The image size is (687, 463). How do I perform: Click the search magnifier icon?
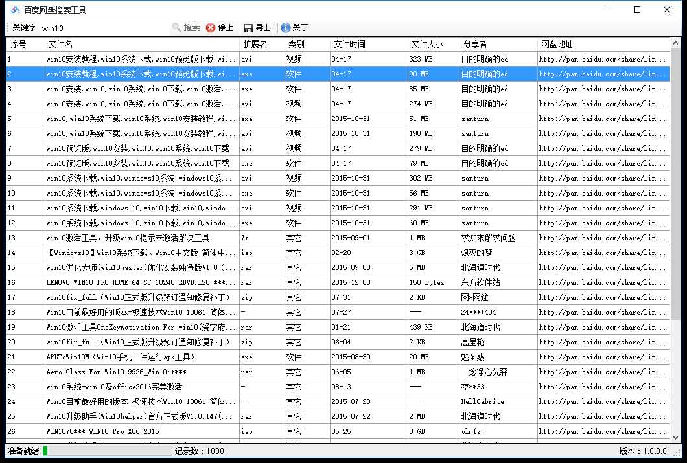[x=176, y=28]
